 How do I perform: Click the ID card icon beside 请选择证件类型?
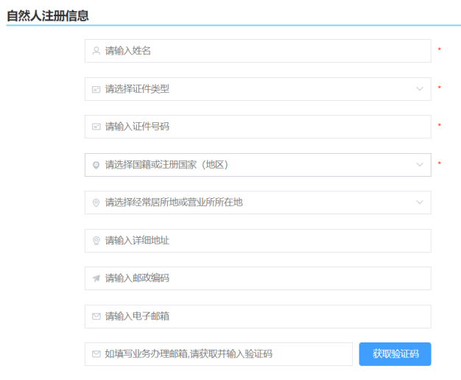click(96, 89)
